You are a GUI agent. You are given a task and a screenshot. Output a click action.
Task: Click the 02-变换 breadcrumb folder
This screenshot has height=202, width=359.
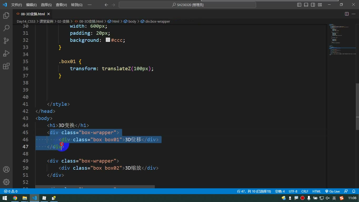tap(63, 21)
